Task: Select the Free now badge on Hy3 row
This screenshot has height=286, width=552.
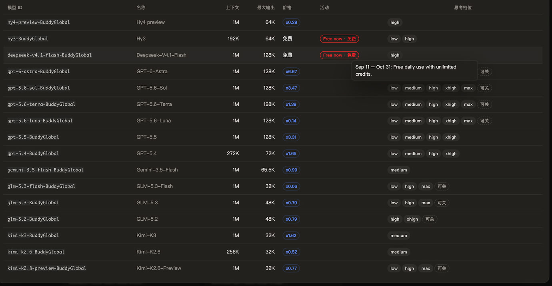Action: pos(339,39)
